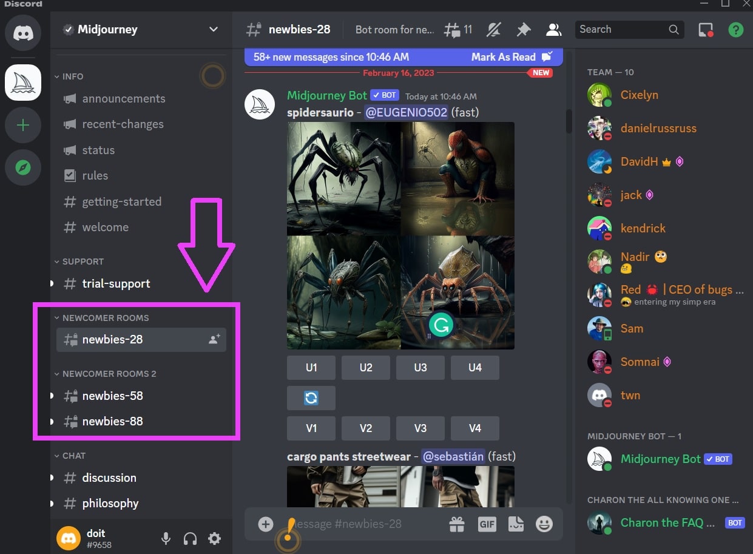Click the V3 variation button
This screenshot has width=753, height=554.
coord(420,428)
